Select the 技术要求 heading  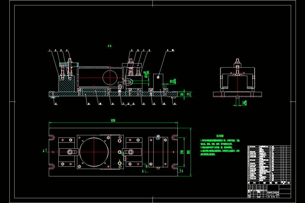(220, 136)
